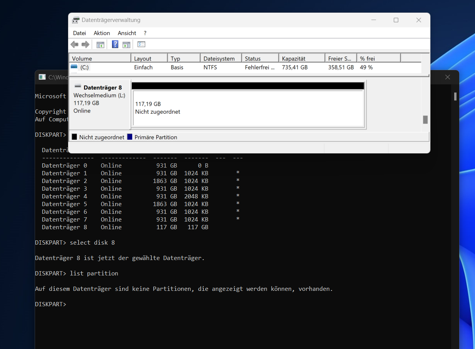Open the blue Help question-mark icon
This screenshot has width=475, height=349.
click(115, 44)
